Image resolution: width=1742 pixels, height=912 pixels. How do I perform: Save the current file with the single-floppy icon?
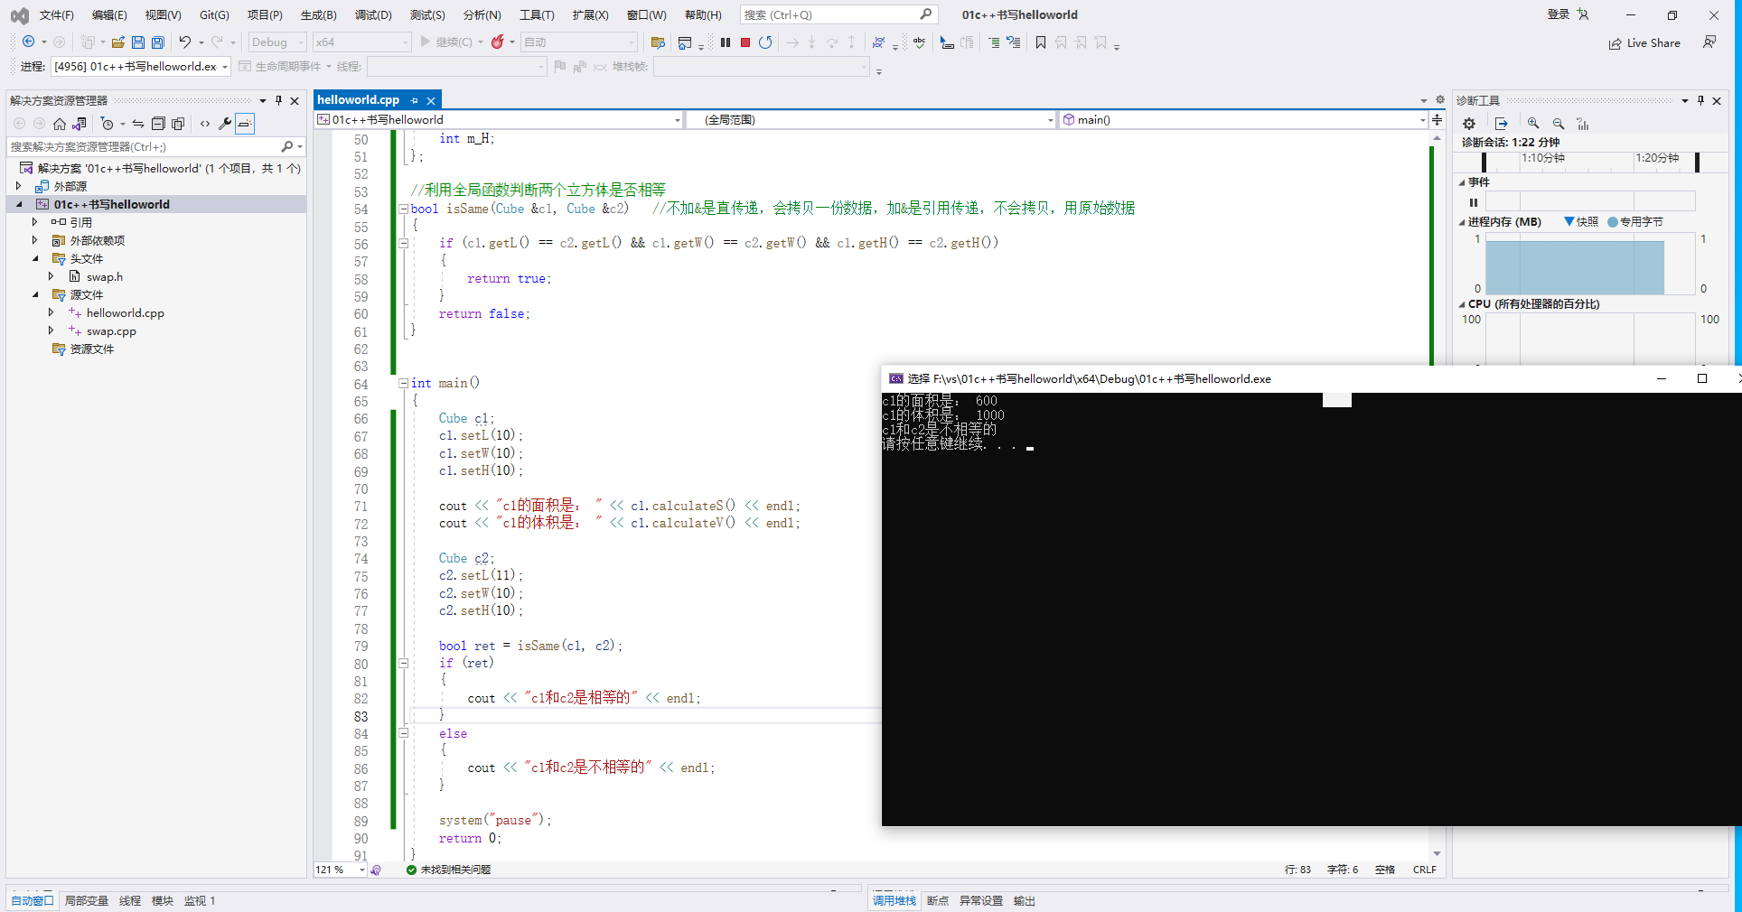[x=138, y=42]
